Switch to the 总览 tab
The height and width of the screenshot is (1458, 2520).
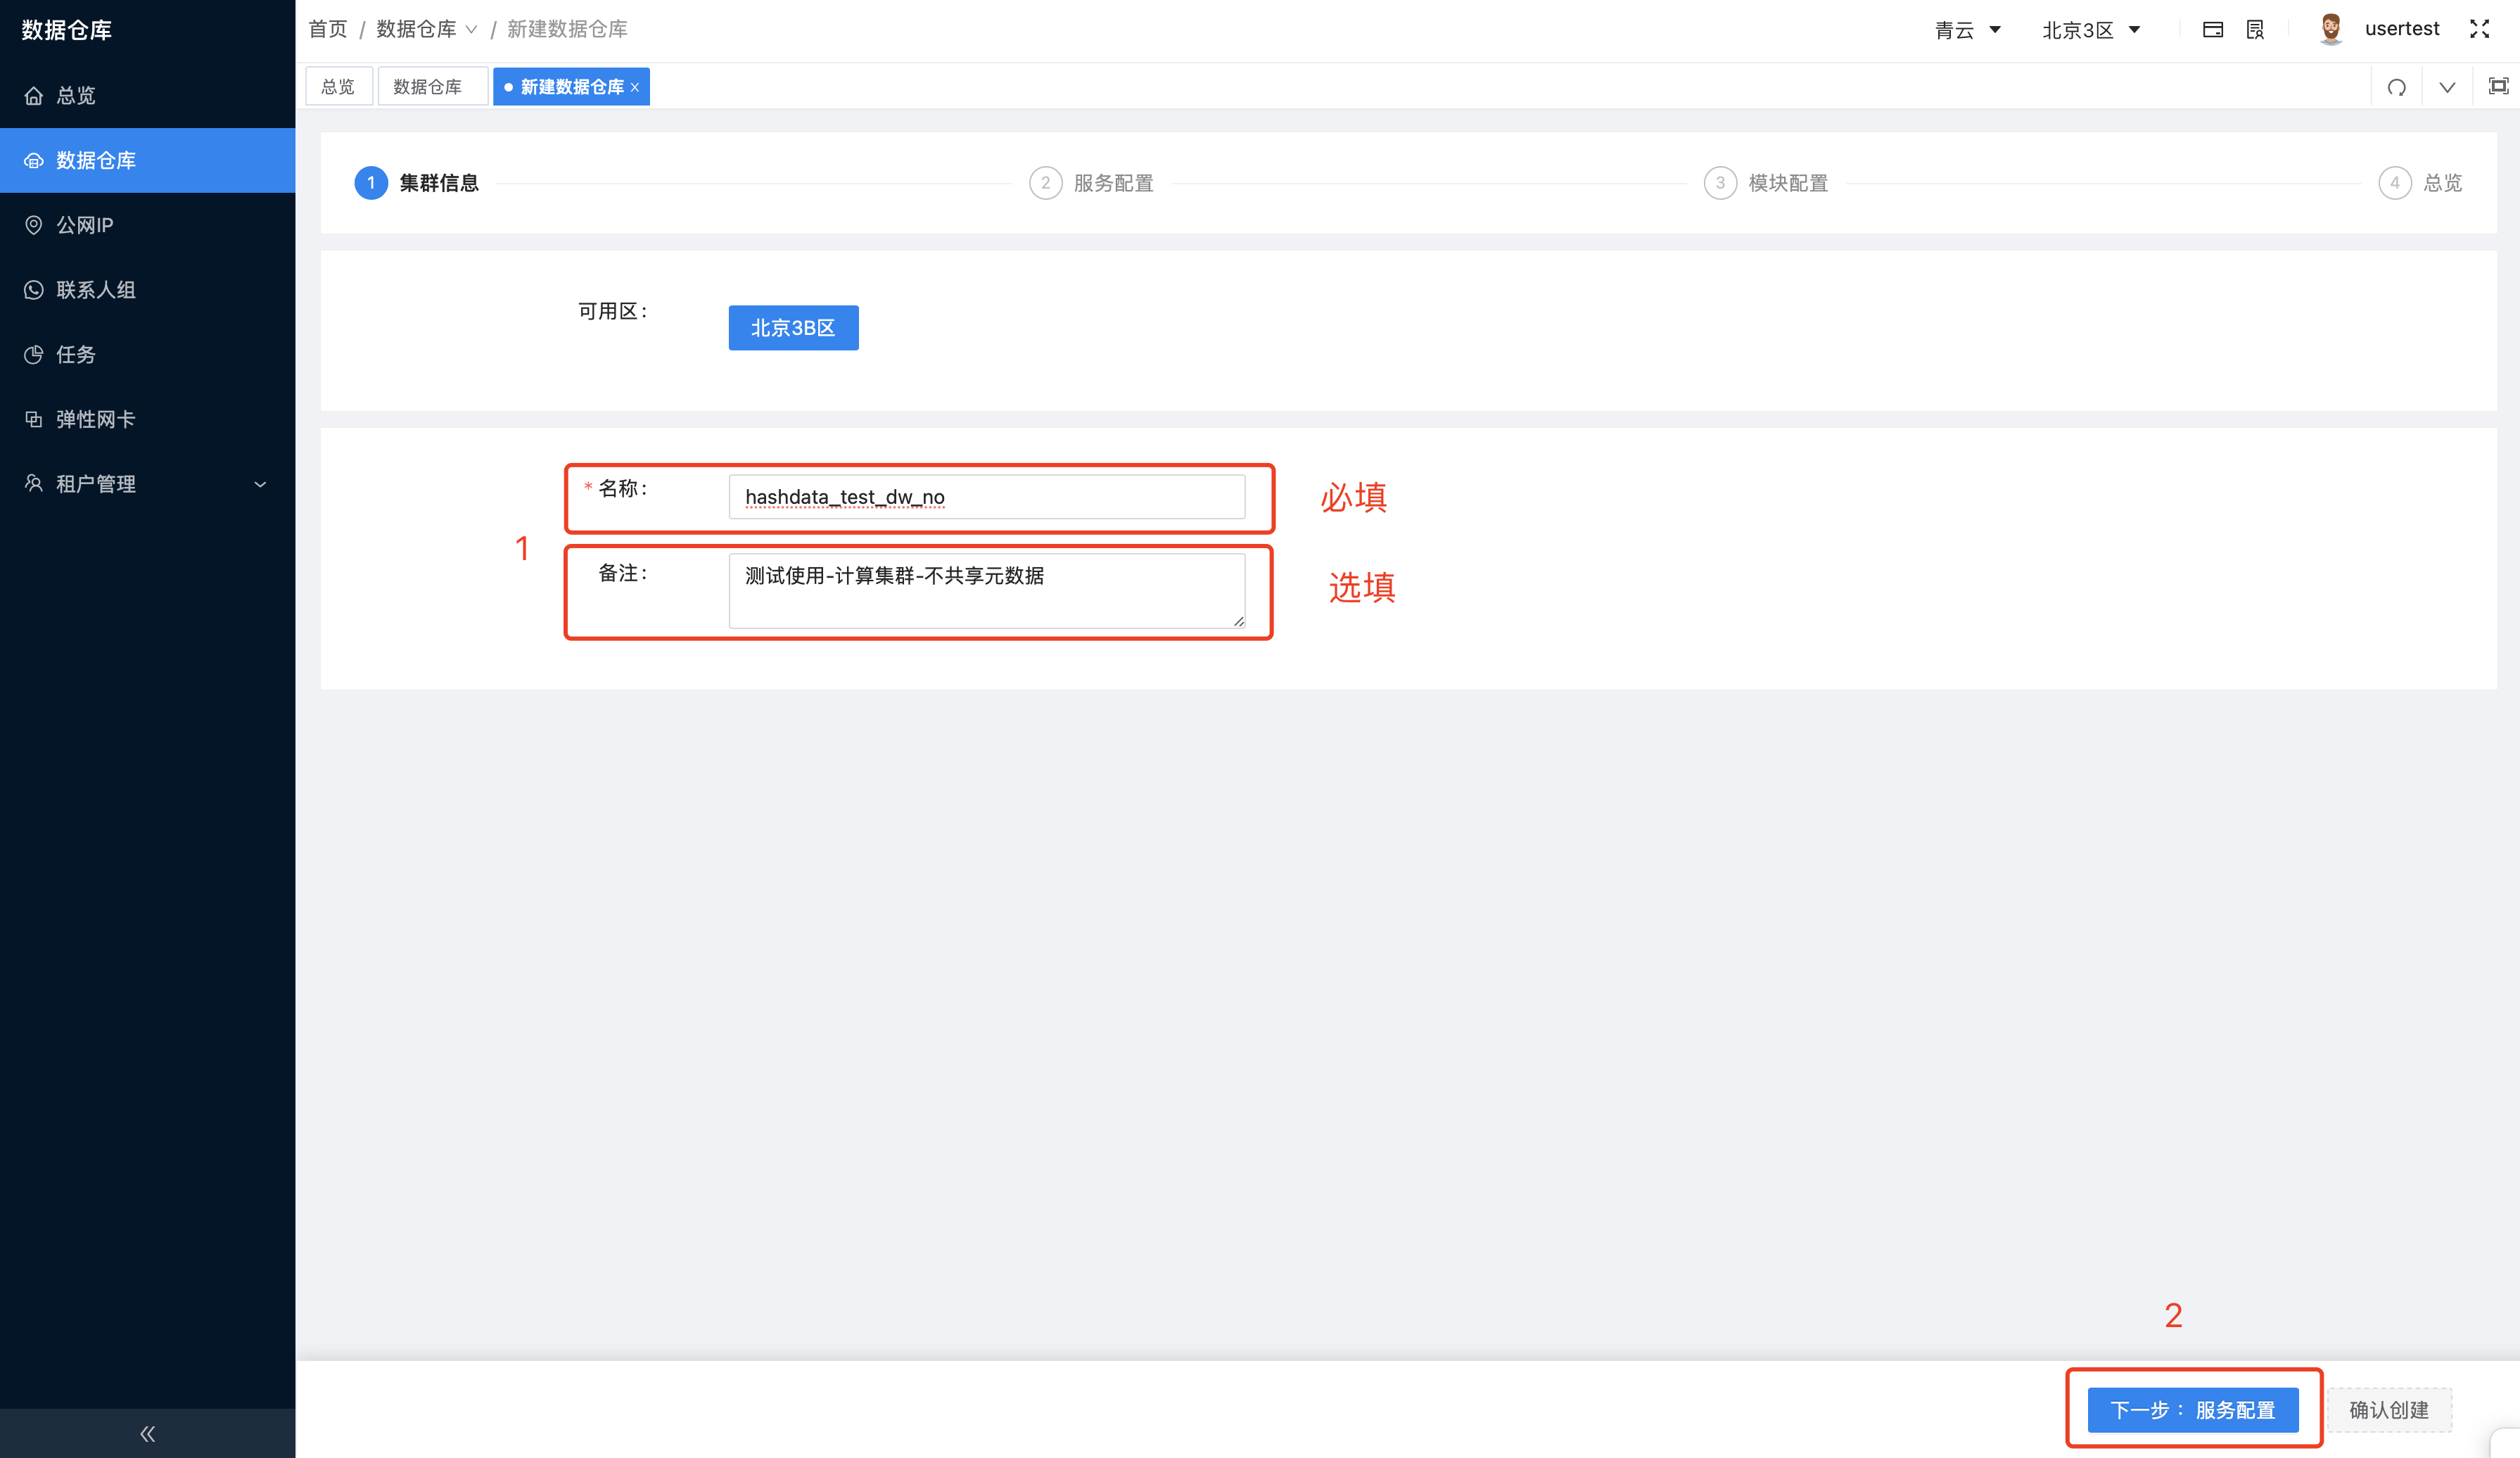click(338, 86)
